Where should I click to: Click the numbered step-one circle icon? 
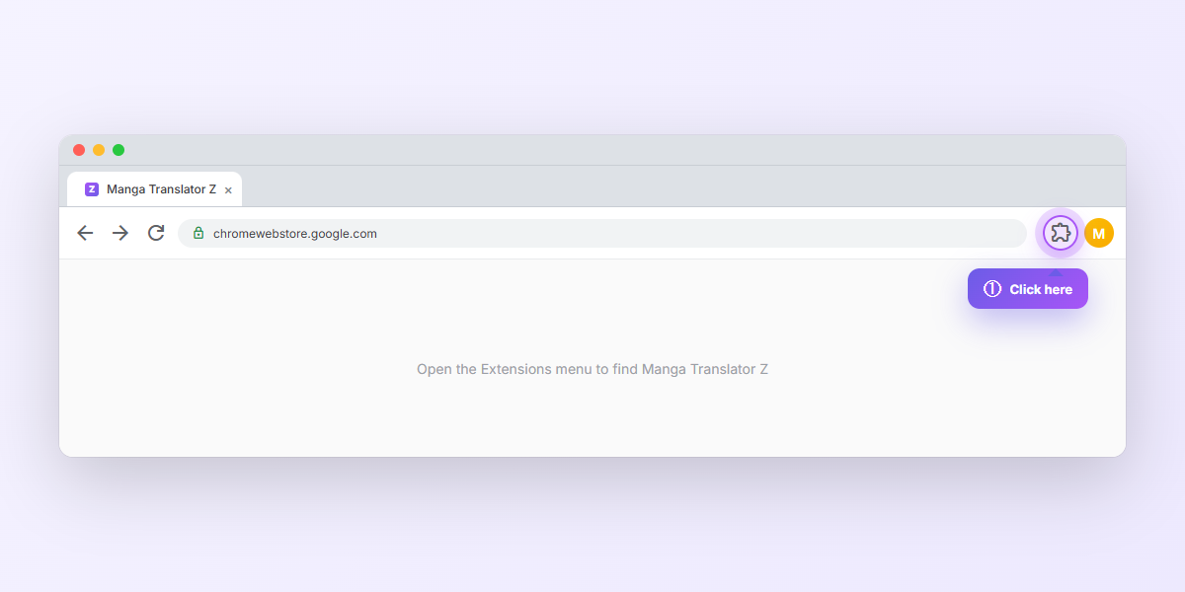(992, 289)
